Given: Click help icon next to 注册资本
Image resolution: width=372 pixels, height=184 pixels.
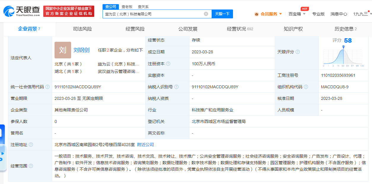Looking at the screenshot, I should 168,64.
